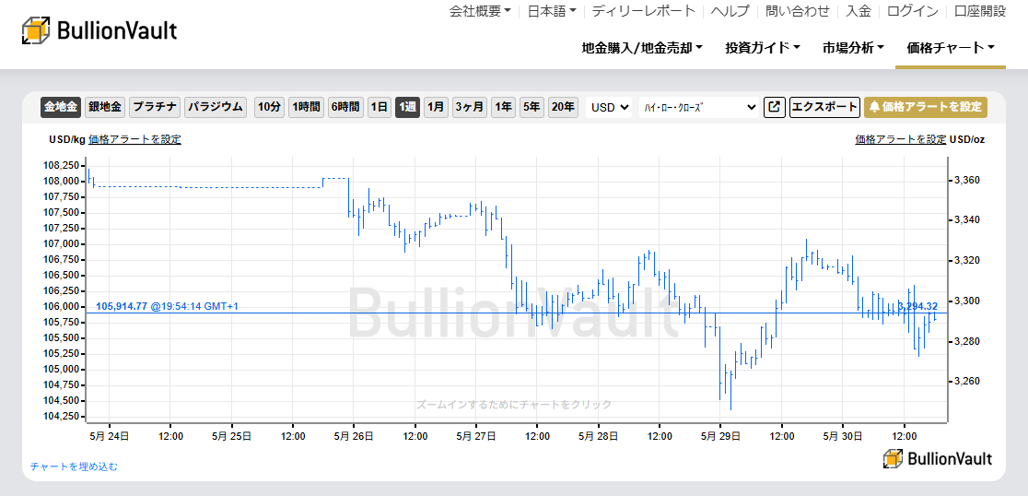This screenshot has width=1028, height=496.
Task: Expand 会社概要 menu
Action: pos(480,11)
